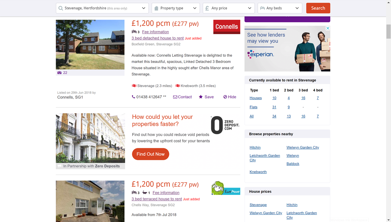Click the Boxfield Green house photo thumbnail
The image size is (391, 222).
click(90, 44)
